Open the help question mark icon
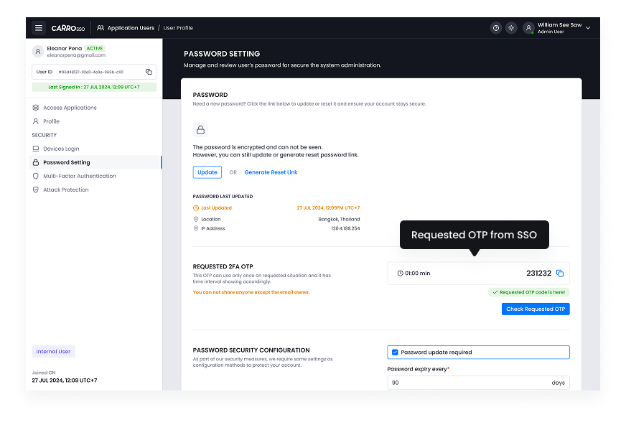 coord(495,28)
